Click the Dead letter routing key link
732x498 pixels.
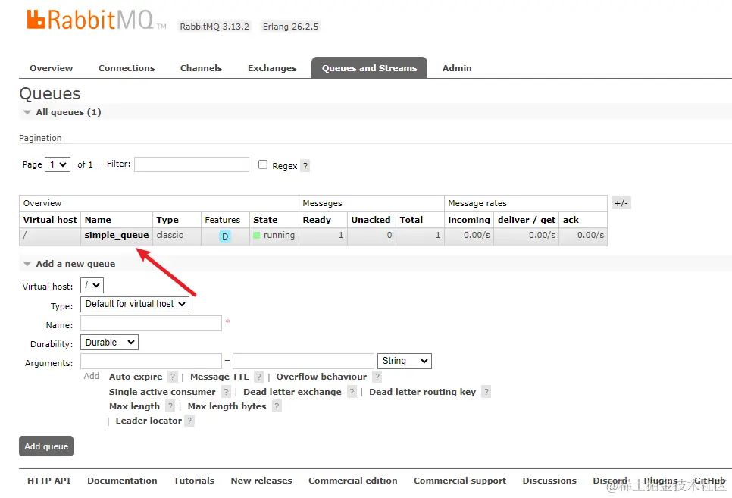423,392
